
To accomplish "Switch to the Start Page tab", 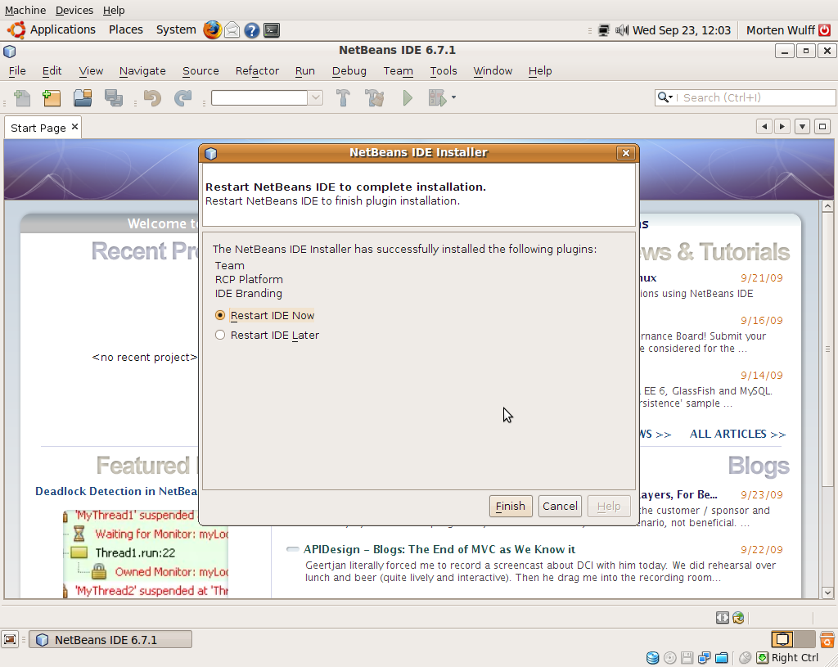I will click(38, 128).
